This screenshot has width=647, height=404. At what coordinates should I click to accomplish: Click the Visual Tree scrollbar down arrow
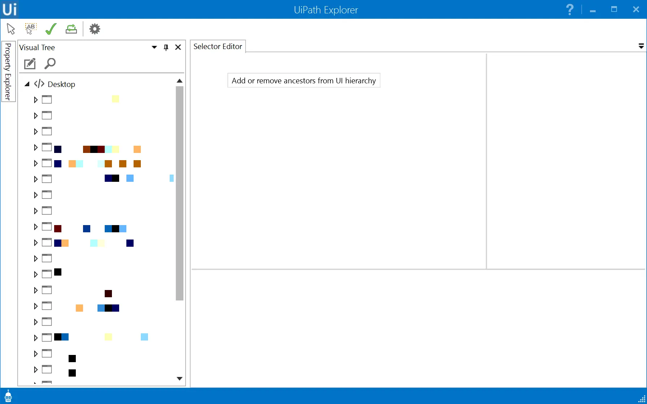click(179, 378)
